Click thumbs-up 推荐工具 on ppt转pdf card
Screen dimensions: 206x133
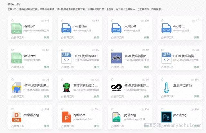point(67,126)
